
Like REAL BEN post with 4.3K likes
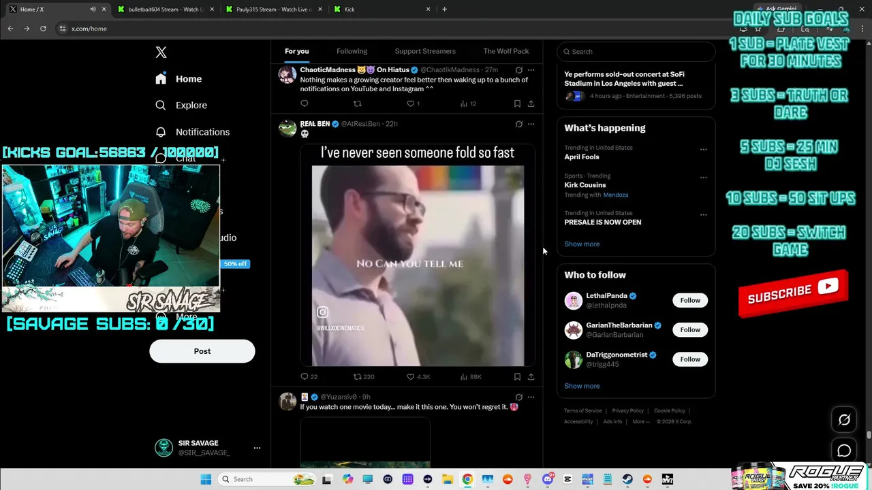418,376
